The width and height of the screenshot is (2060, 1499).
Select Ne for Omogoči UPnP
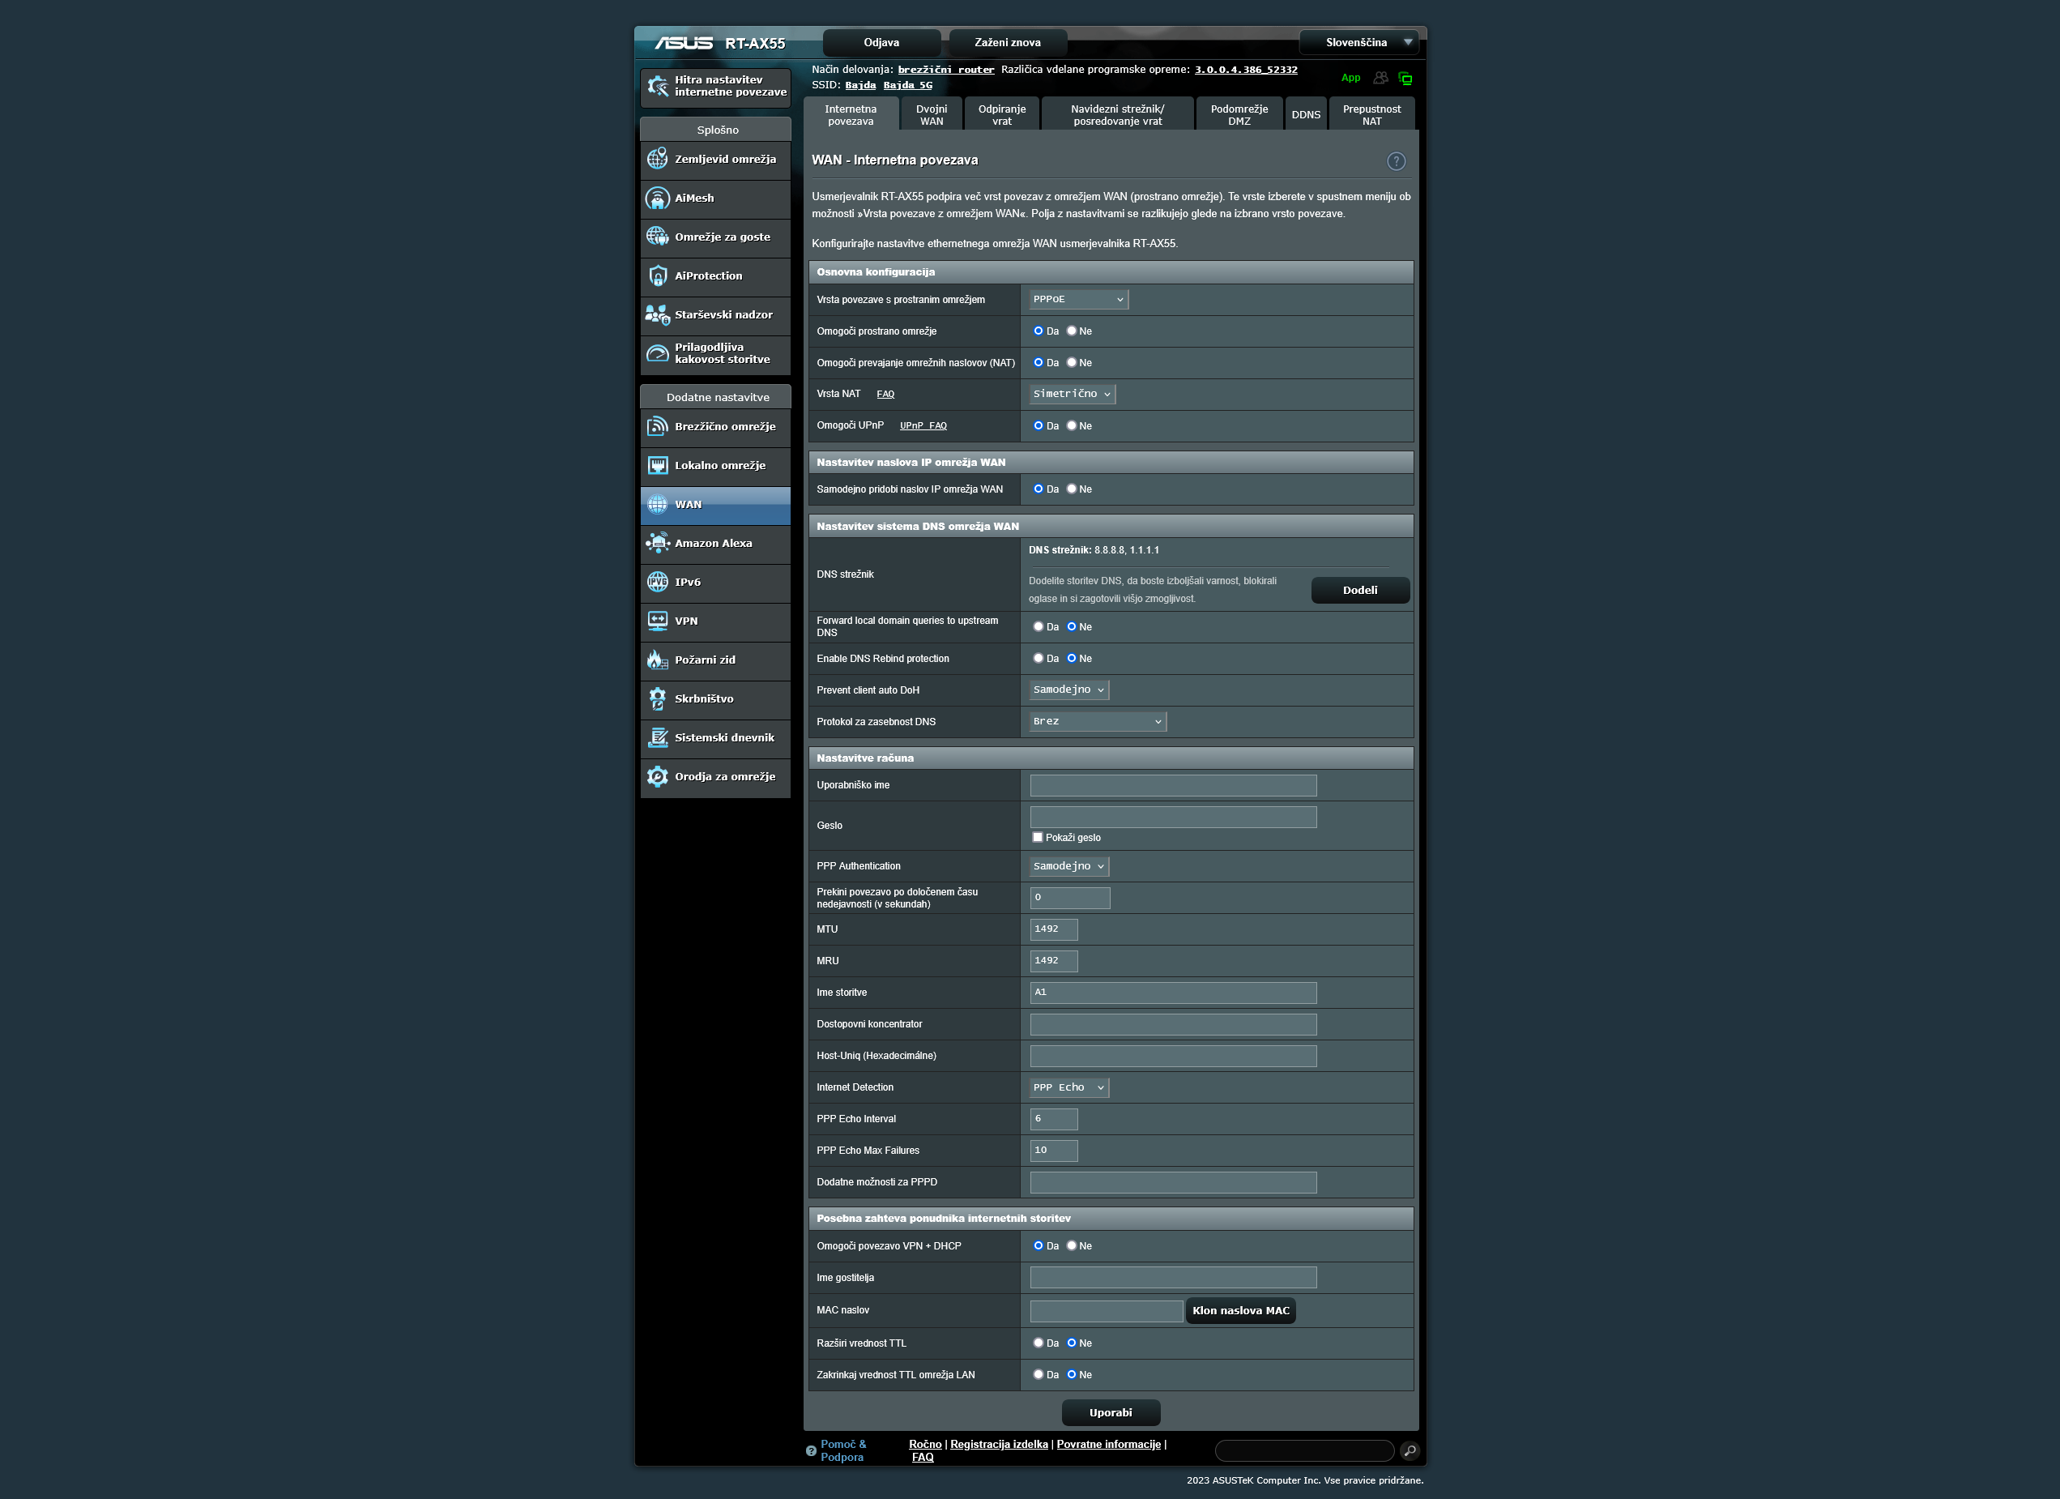(1072, 426)
